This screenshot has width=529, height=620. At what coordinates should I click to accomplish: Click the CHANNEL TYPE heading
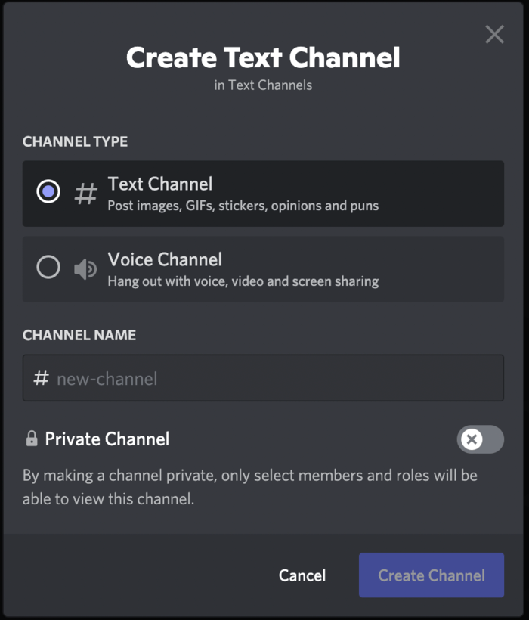pyautogui.click(x=75, y=141)
